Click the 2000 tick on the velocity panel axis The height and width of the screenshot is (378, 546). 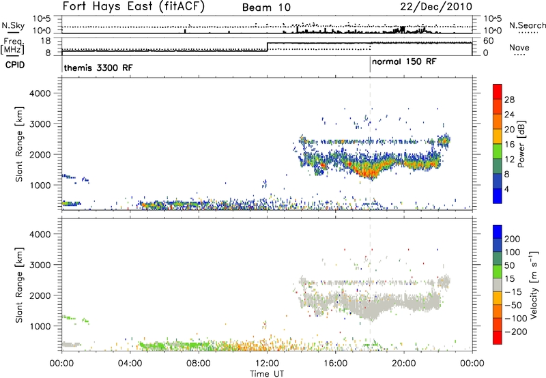click(x=40, y=295)
